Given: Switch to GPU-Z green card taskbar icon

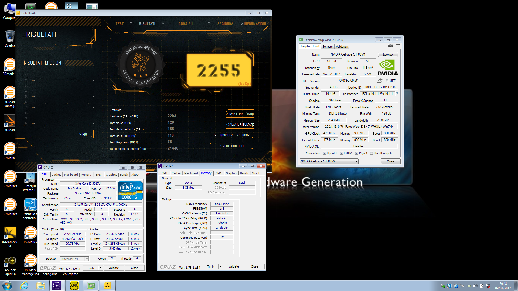Looking at the screenshot, I should coord(91,286).
